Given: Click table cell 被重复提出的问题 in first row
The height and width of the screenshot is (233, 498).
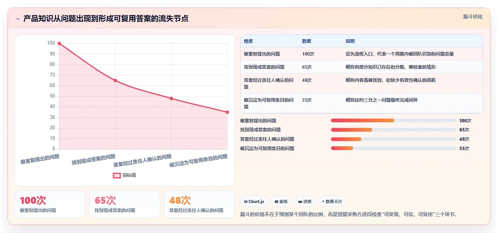Looking at the screenshot, I should click(262, 54).
